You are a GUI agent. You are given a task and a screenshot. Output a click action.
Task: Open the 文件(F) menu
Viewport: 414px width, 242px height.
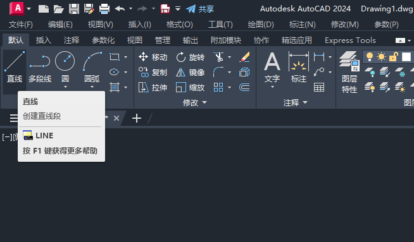tap(21, 25)
